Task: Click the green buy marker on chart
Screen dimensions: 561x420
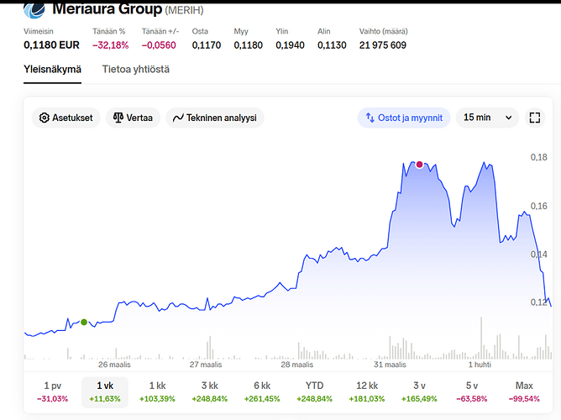Action: tap(84, 322)
